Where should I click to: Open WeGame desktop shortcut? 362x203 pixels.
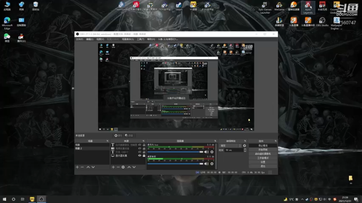coord(279,6)
